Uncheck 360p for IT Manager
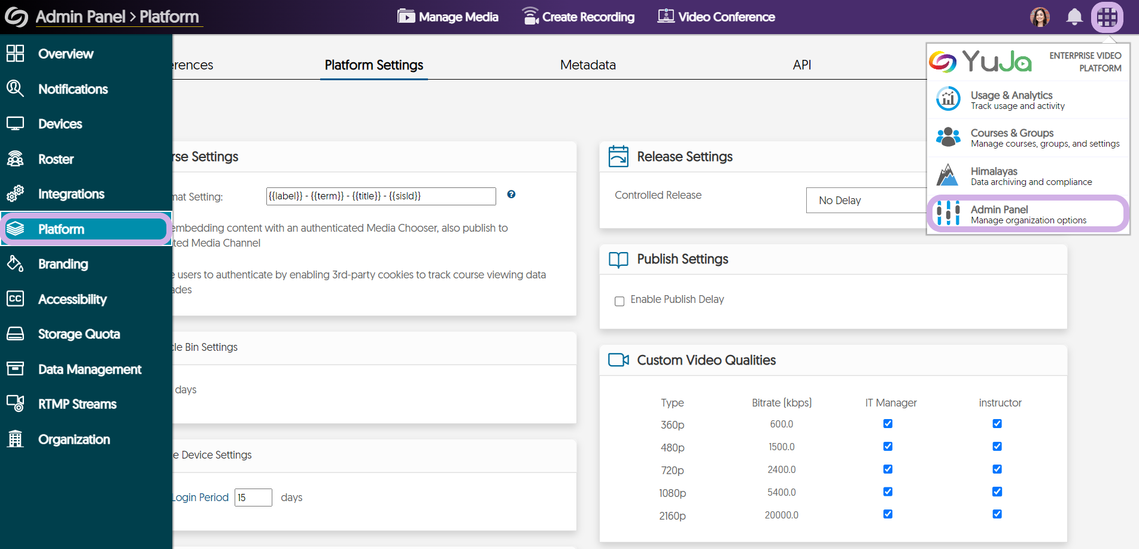 (888, 424)
